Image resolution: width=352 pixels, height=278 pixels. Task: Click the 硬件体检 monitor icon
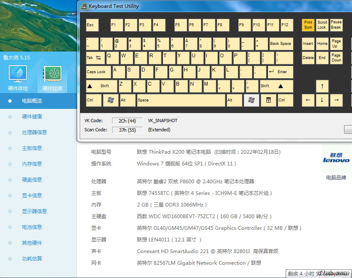pos(18,74)
